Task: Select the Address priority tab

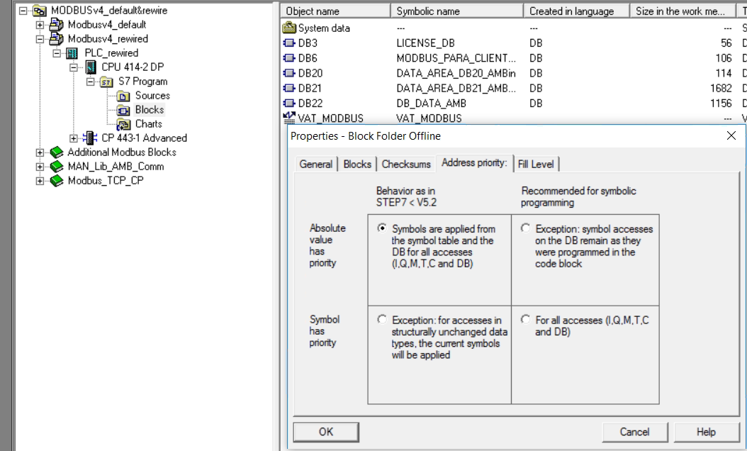Action: point(475,162)
